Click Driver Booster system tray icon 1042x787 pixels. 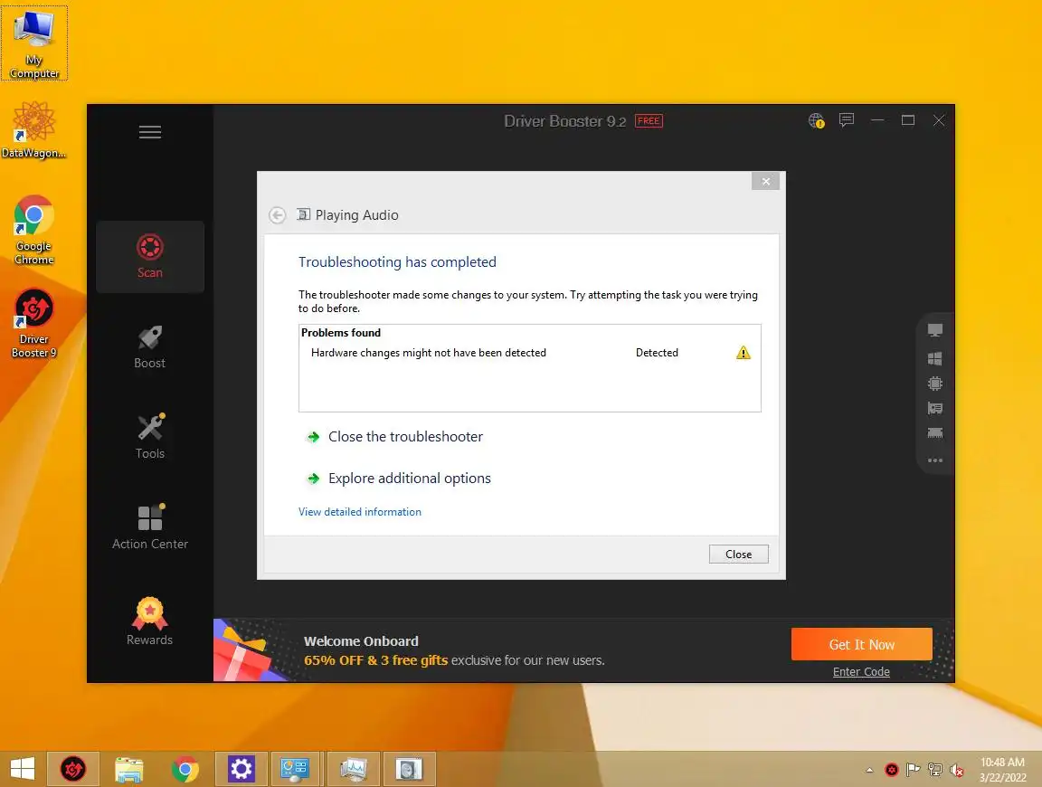click(x=892, y=770)
